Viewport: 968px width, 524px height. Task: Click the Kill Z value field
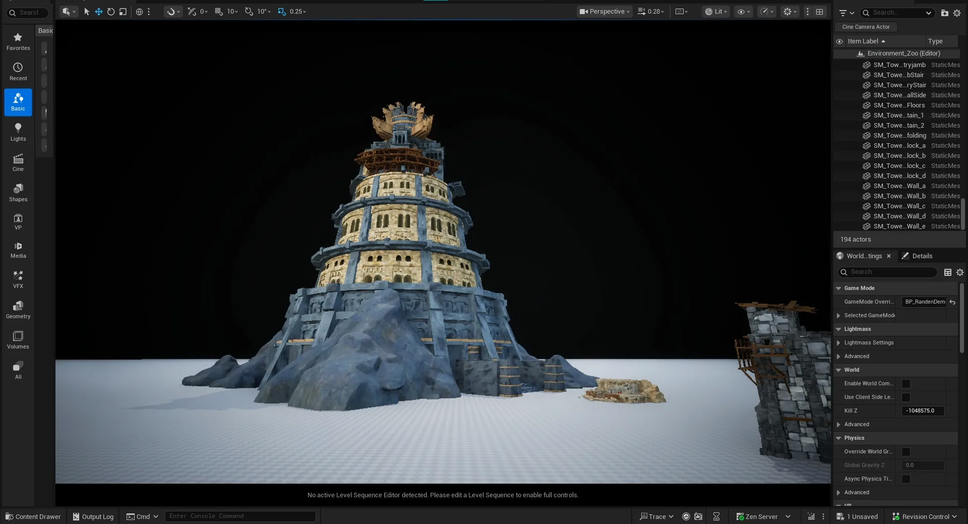tap(923, 411)
